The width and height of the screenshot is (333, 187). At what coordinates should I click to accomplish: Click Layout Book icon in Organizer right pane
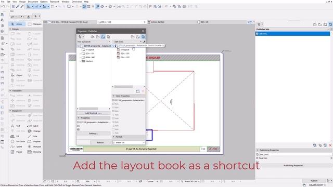[x=138, y=37]
